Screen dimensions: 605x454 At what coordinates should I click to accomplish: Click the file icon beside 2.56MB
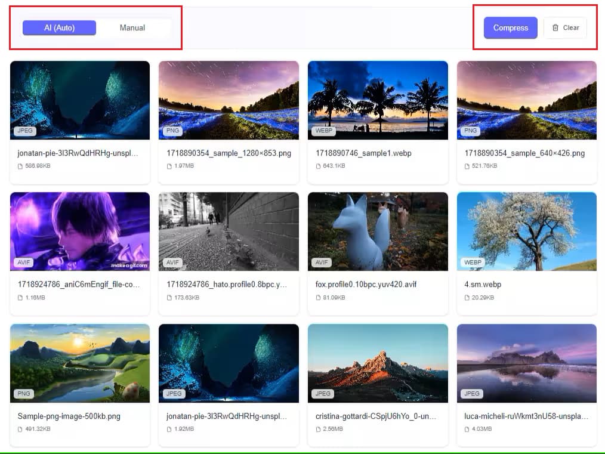[x=318, y=430]
